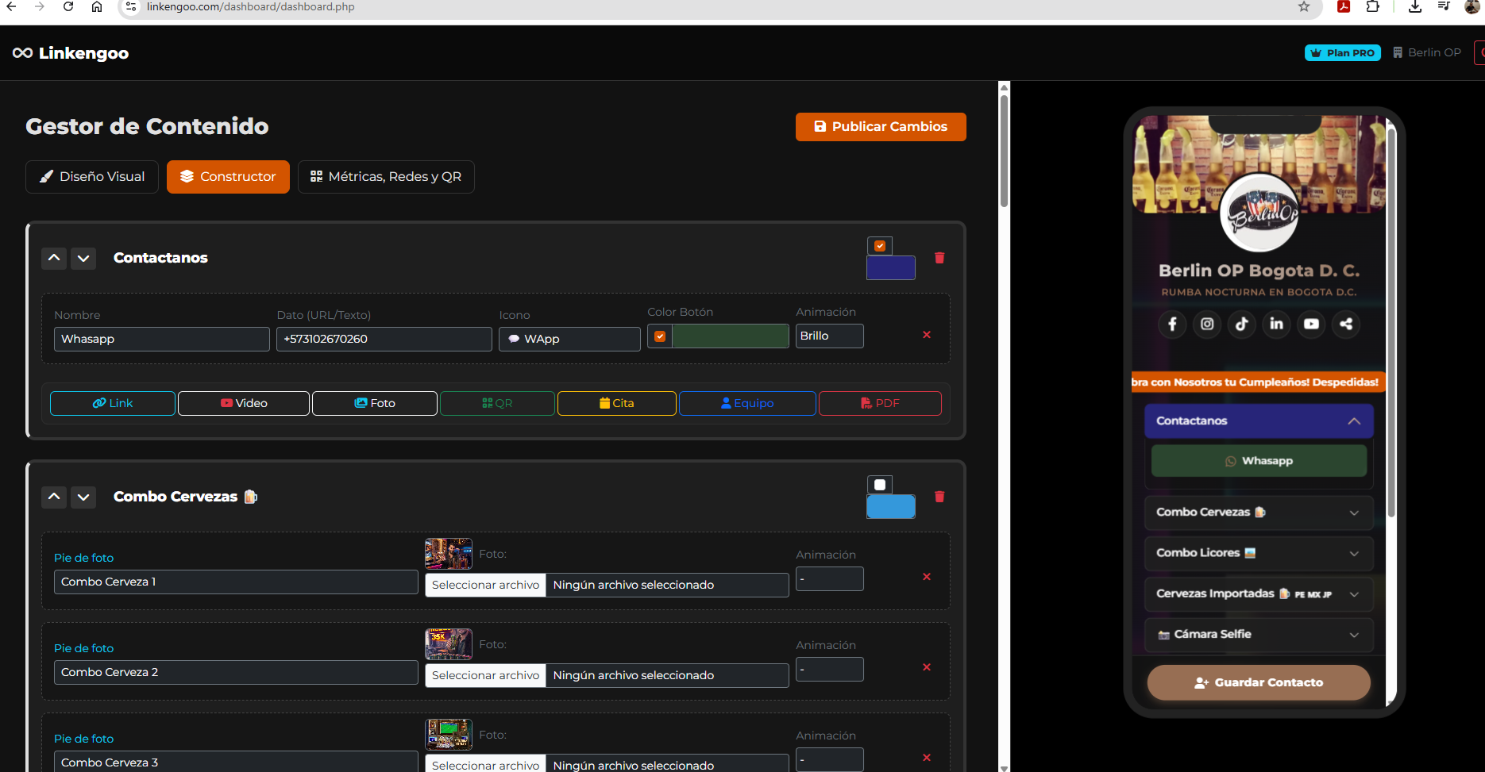
Task: Delete the Combo Cervezas section via trash icon
Action: click(939, 497)
